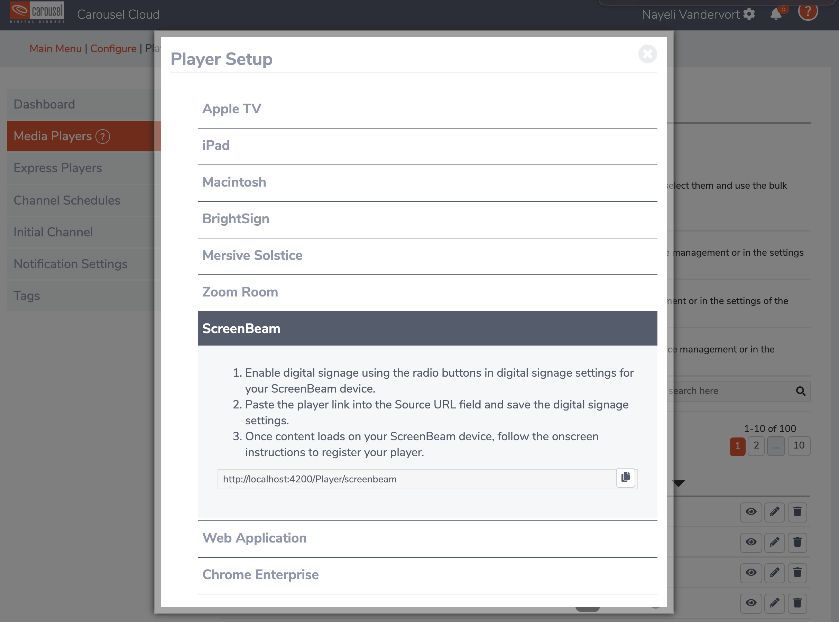Click the Media Players help icon
This screenshot has width=839, height=622.
(x=102, y=136)
